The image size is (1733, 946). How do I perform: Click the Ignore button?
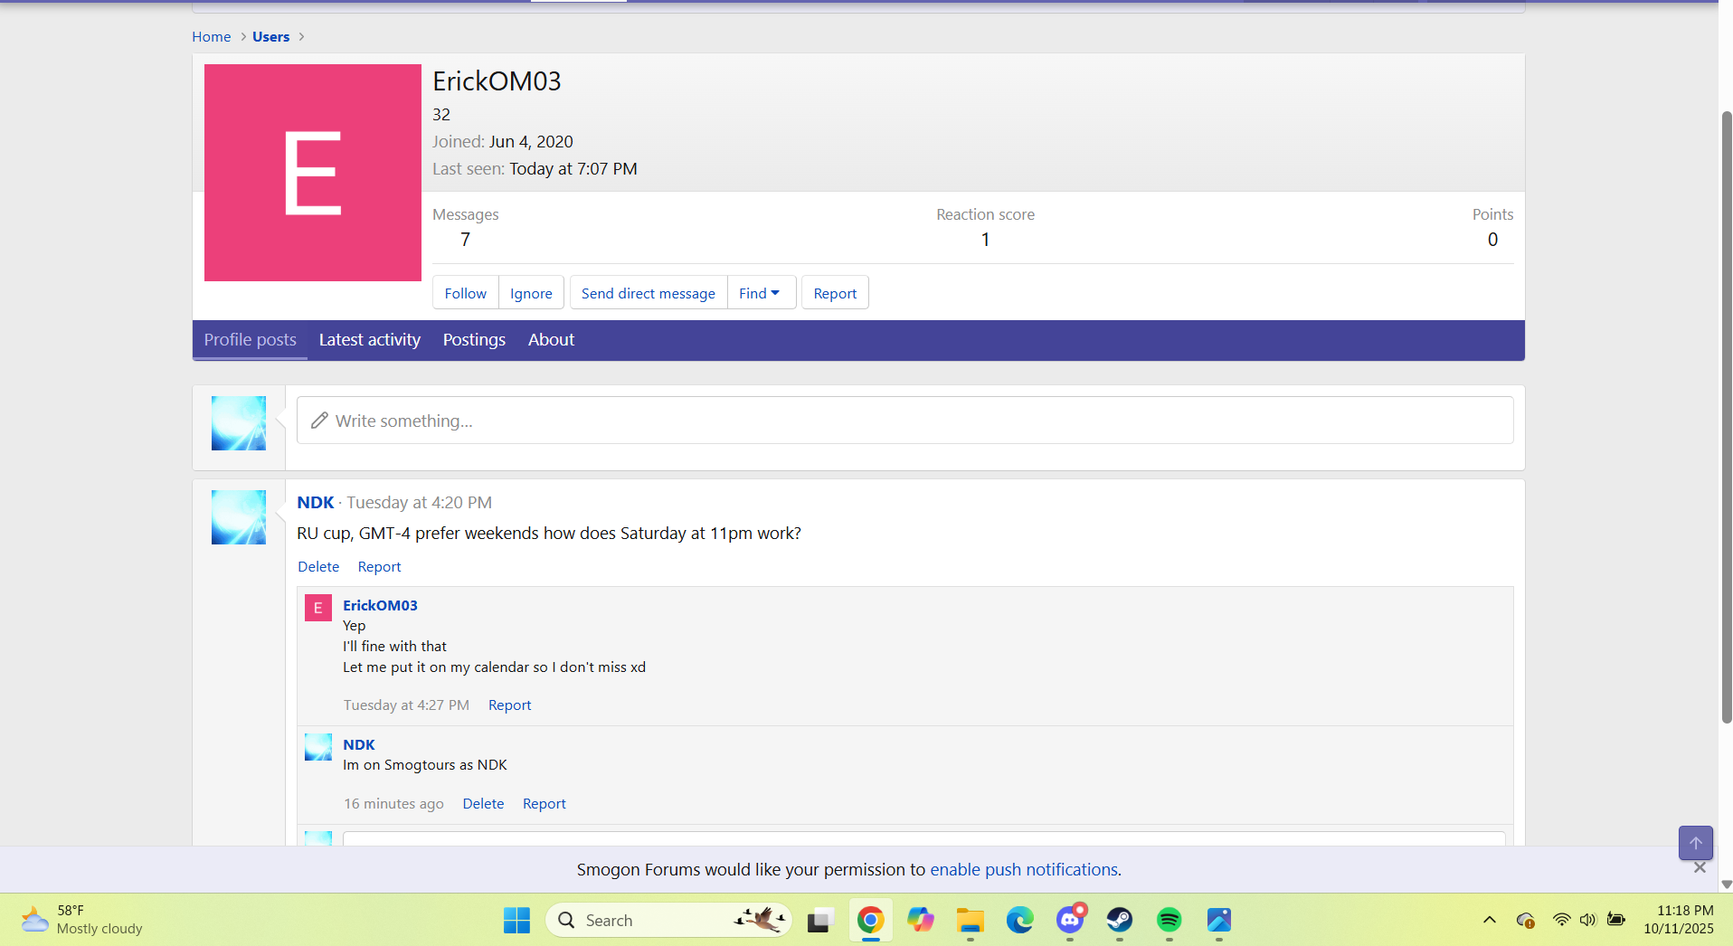pos(531,293)
